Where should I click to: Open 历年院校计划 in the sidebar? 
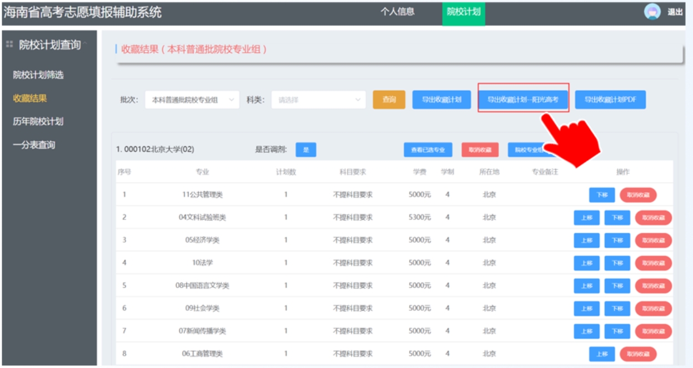(x=38, y=121)
